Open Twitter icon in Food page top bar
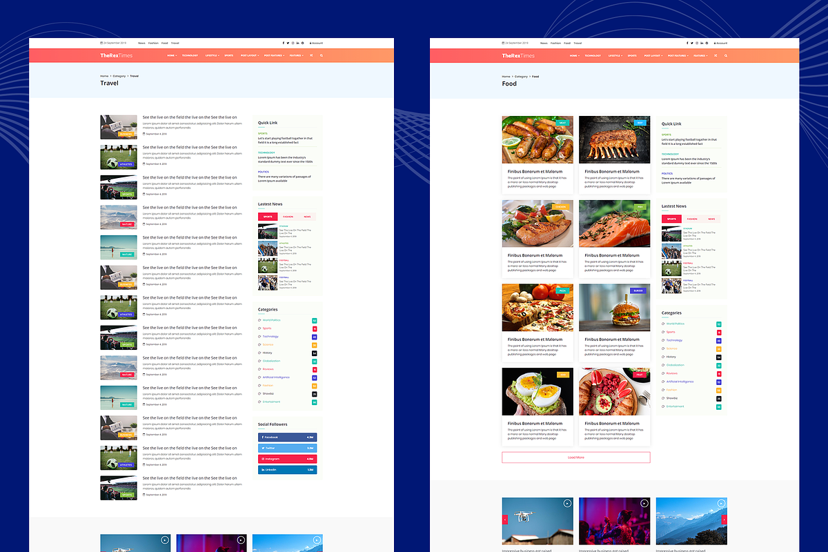Image resolution: width=828 pixels, height=552 pixels. point(692,43)
